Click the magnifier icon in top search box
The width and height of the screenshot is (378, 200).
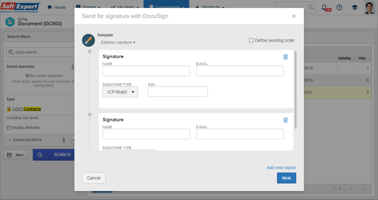click(311, 8)
